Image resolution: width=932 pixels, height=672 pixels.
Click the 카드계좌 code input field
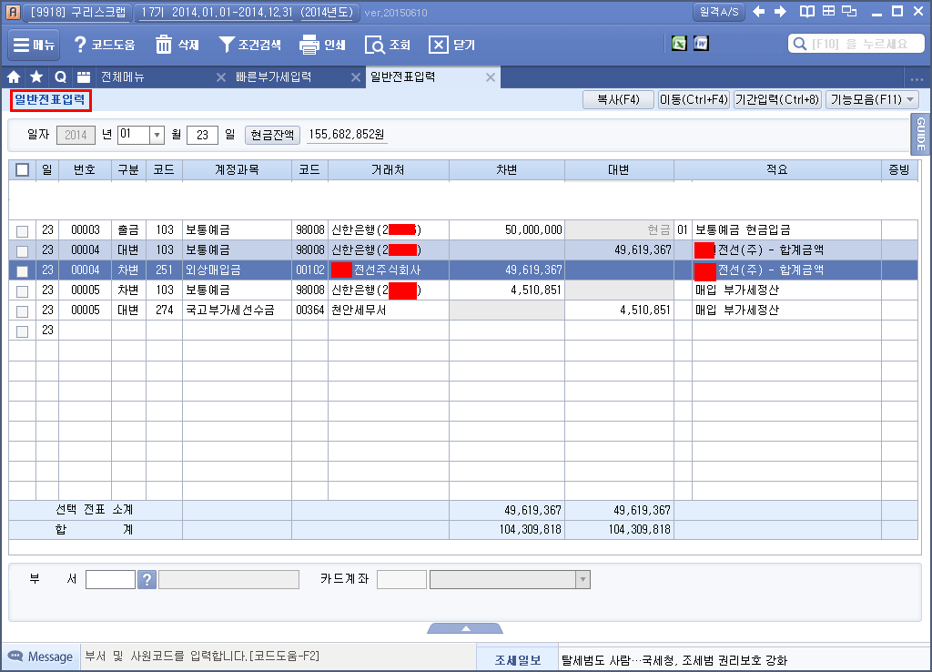coord(401,579)
